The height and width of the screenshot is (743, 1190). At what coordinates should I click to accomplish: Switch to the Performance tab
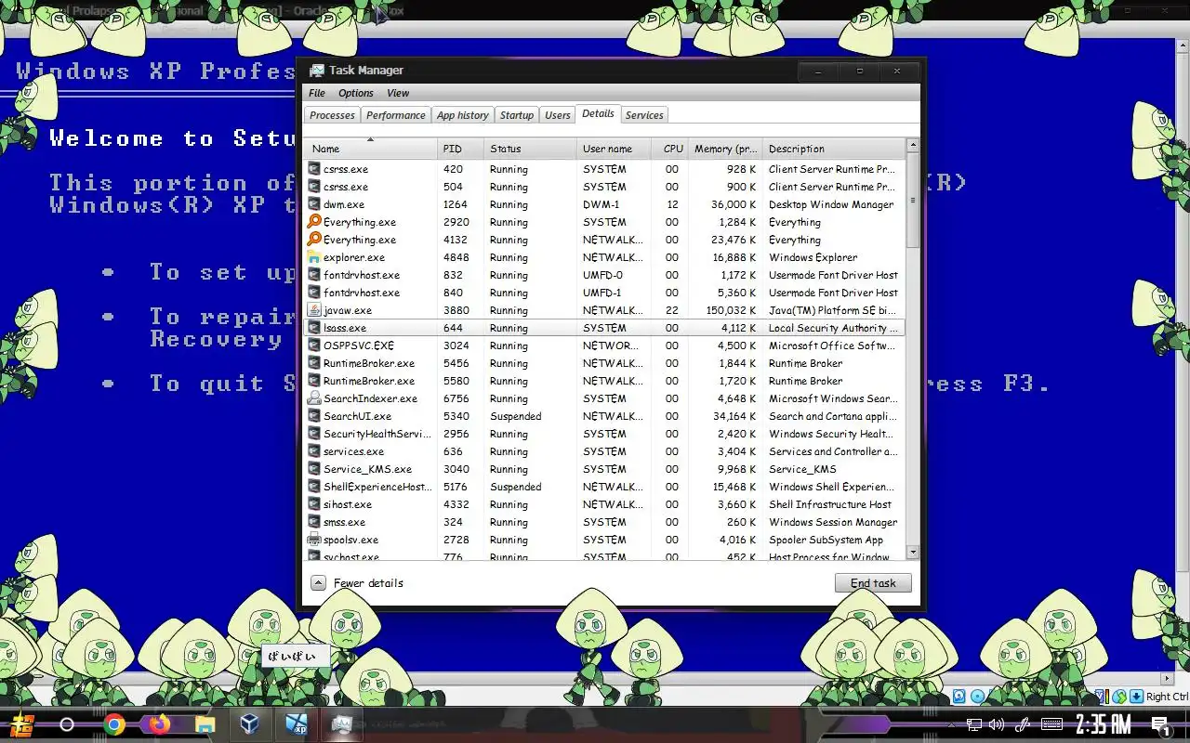pos(395,115)
